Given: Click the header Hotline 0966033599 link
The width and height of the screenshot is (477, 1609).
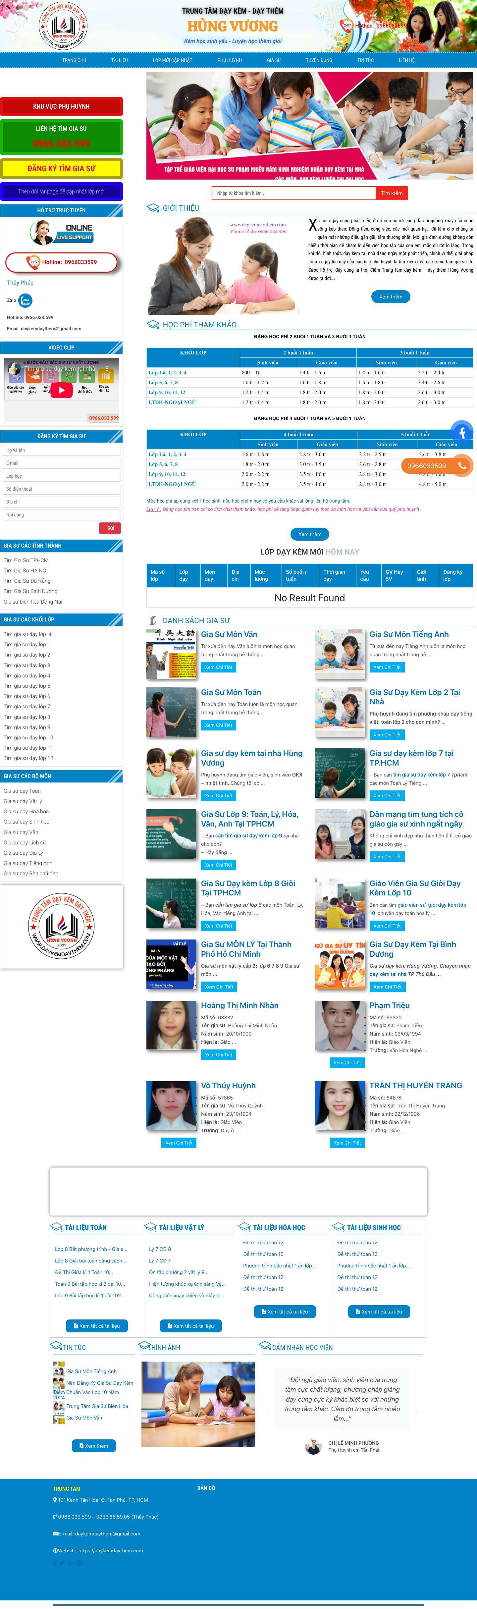Looking at the screenshot, I should (x=381, y=26).
